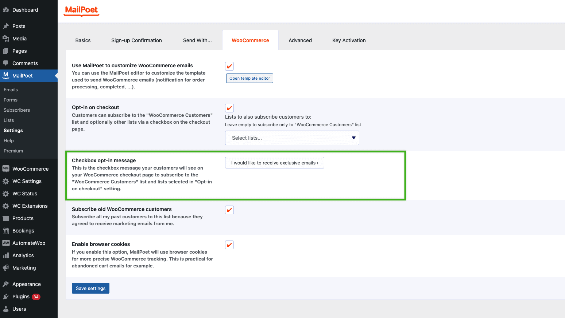Open Premium in MailPoet submenu
Viewport: 565px width, 318px height.
click(13, 151)
